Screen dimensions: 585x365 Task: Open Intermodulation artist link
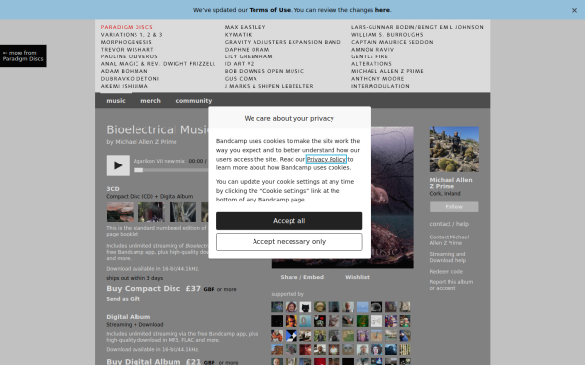[x=380, y=86]
